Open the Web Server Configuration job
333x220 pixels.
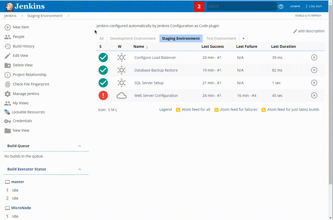point(156,96)
